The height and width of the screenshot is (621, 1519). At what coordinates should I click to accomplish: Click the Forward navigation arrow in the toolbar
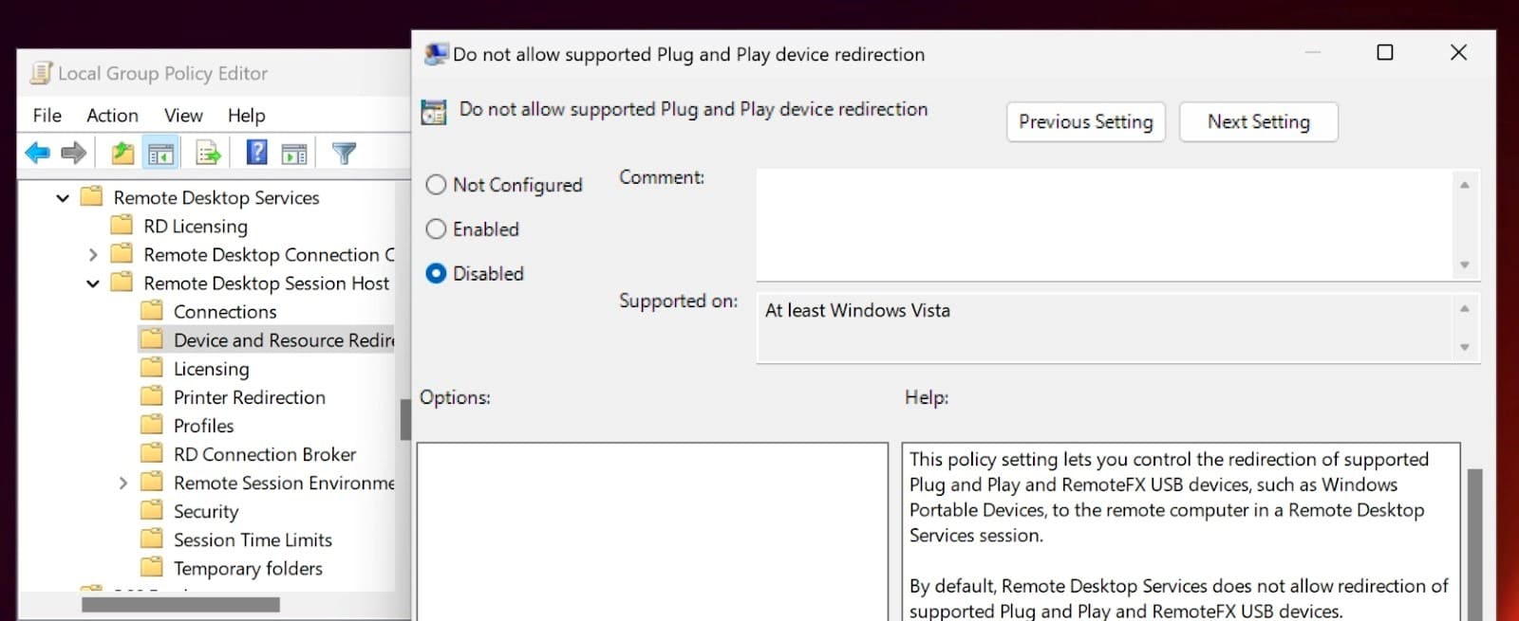[x=74, y=152]
